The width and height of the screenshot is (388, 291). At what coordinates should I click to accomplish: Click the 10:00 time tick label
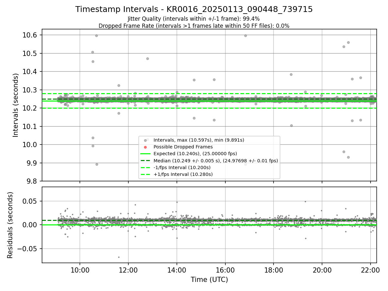[x=80, y=270]
